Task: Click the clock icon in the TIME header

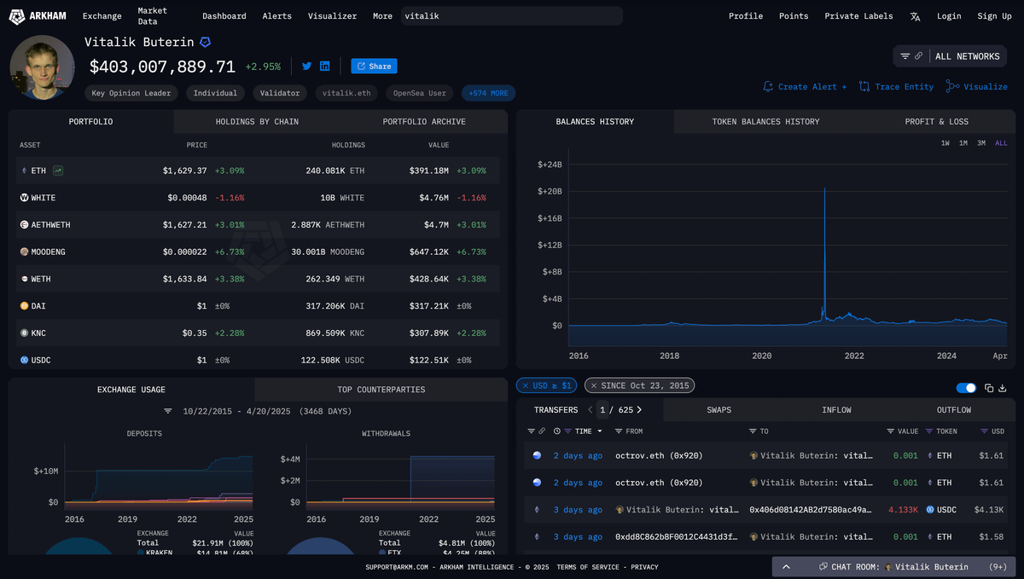Action: 557,431
